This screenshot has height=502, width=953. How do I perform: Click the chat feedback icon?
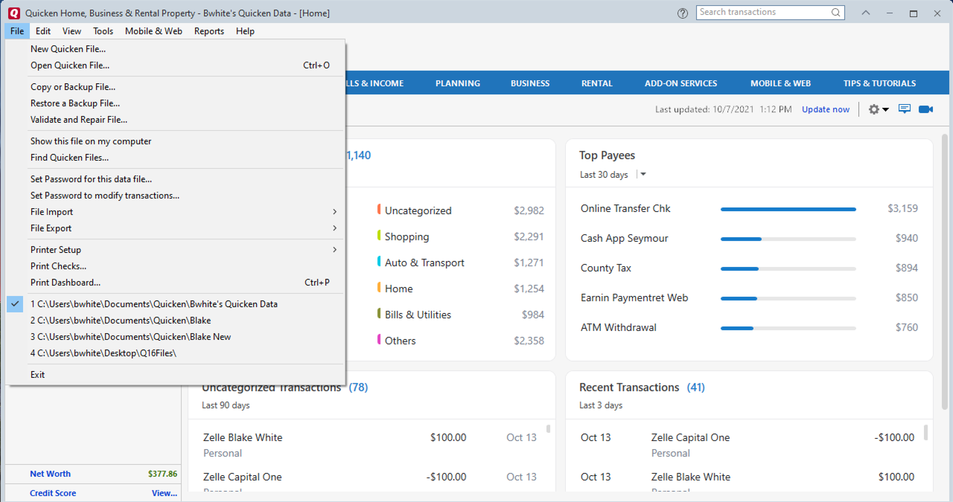coord(904,109)
